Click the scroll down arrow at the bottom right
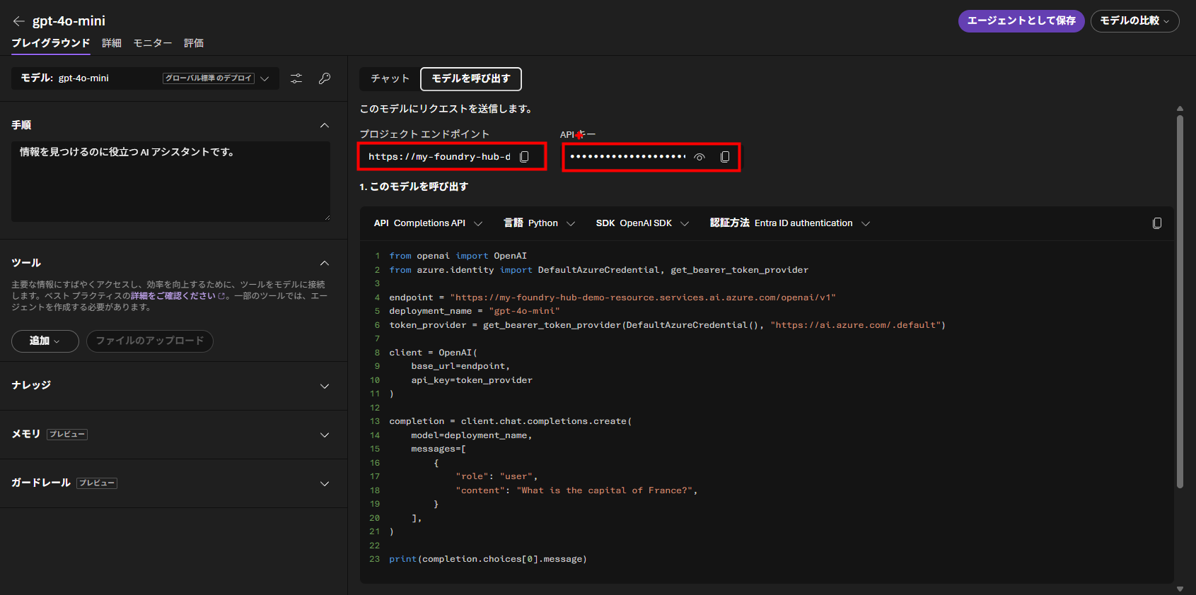The image size is (1196, 595). point(1180,589)
